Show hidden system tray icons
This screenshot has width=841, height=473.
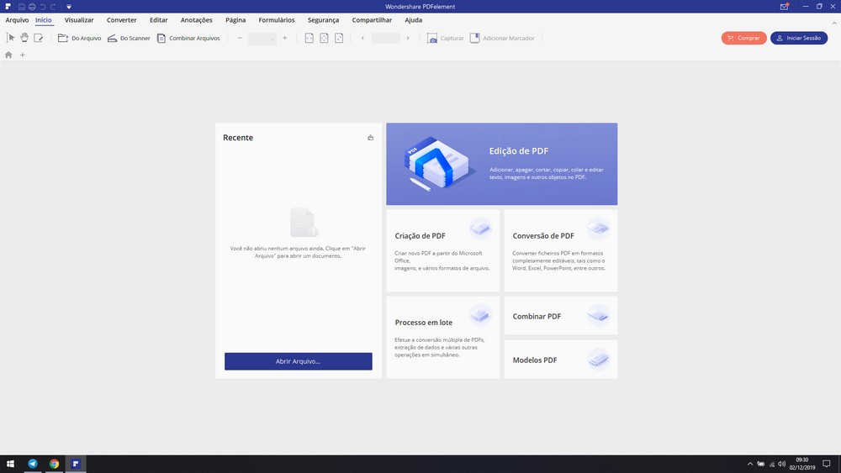[x=750, y=464]
